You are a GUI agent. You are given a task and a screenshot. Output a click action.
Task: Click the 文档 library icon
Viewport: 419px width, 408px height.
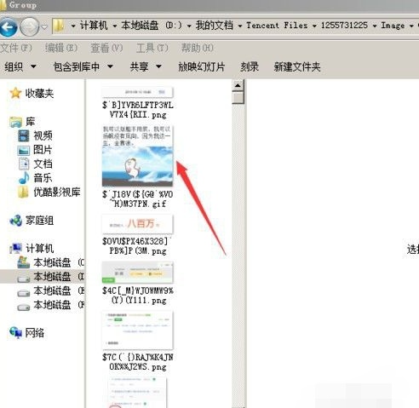[24, 164]
